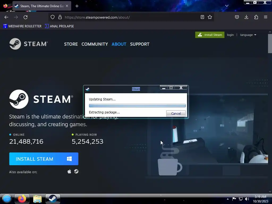Expand the list all tabs chevron
Viewport: 272px width, 204px height.
click(227, 6)
